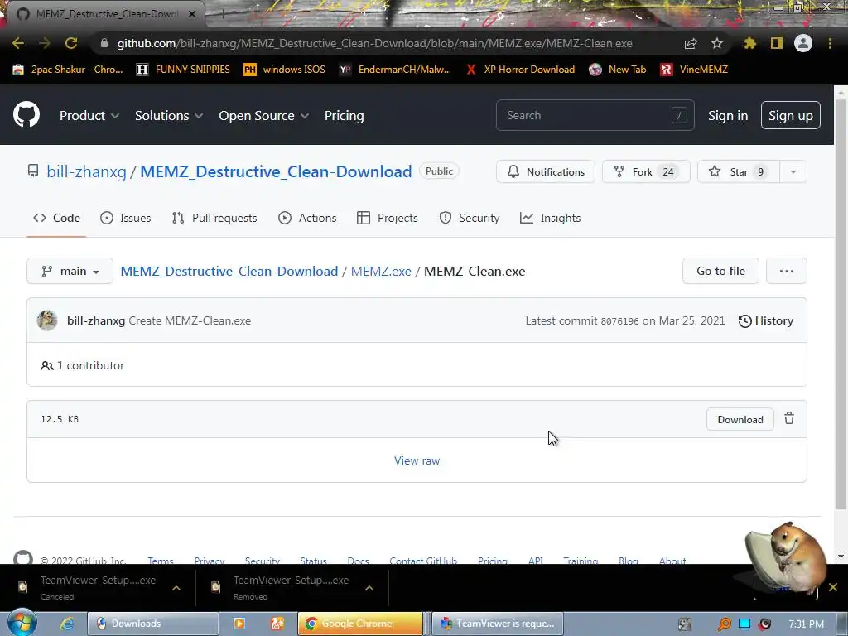Click the browser address bar URL

[x=374, y=43]
